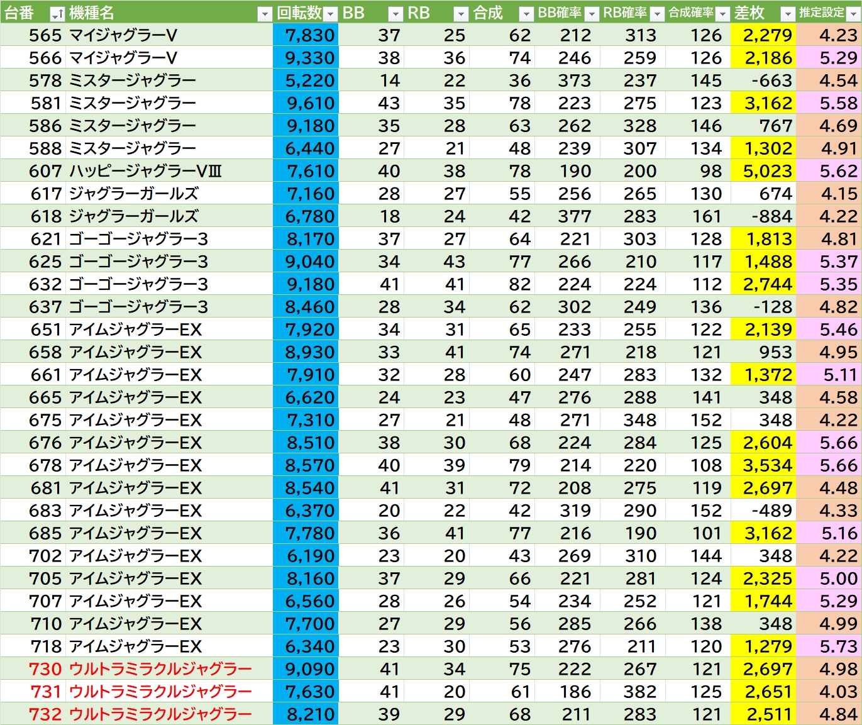Select the 差枚 value -128
Image resolution: width=862 pixels, height=725 pixels.
tap(763, 307)
